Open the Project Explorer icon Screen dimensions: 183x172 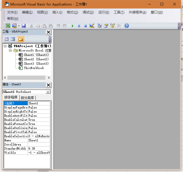[x=100, y=26]
